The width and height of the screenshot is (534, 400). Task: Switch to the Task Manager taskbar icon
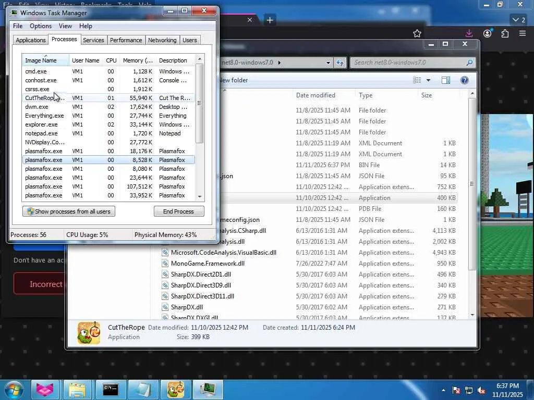click(208, 390)
